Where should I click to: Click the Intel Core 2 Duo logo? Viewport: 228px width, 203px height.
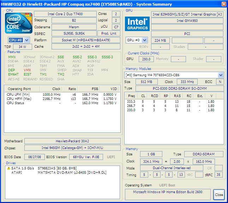tap(19, 23)
